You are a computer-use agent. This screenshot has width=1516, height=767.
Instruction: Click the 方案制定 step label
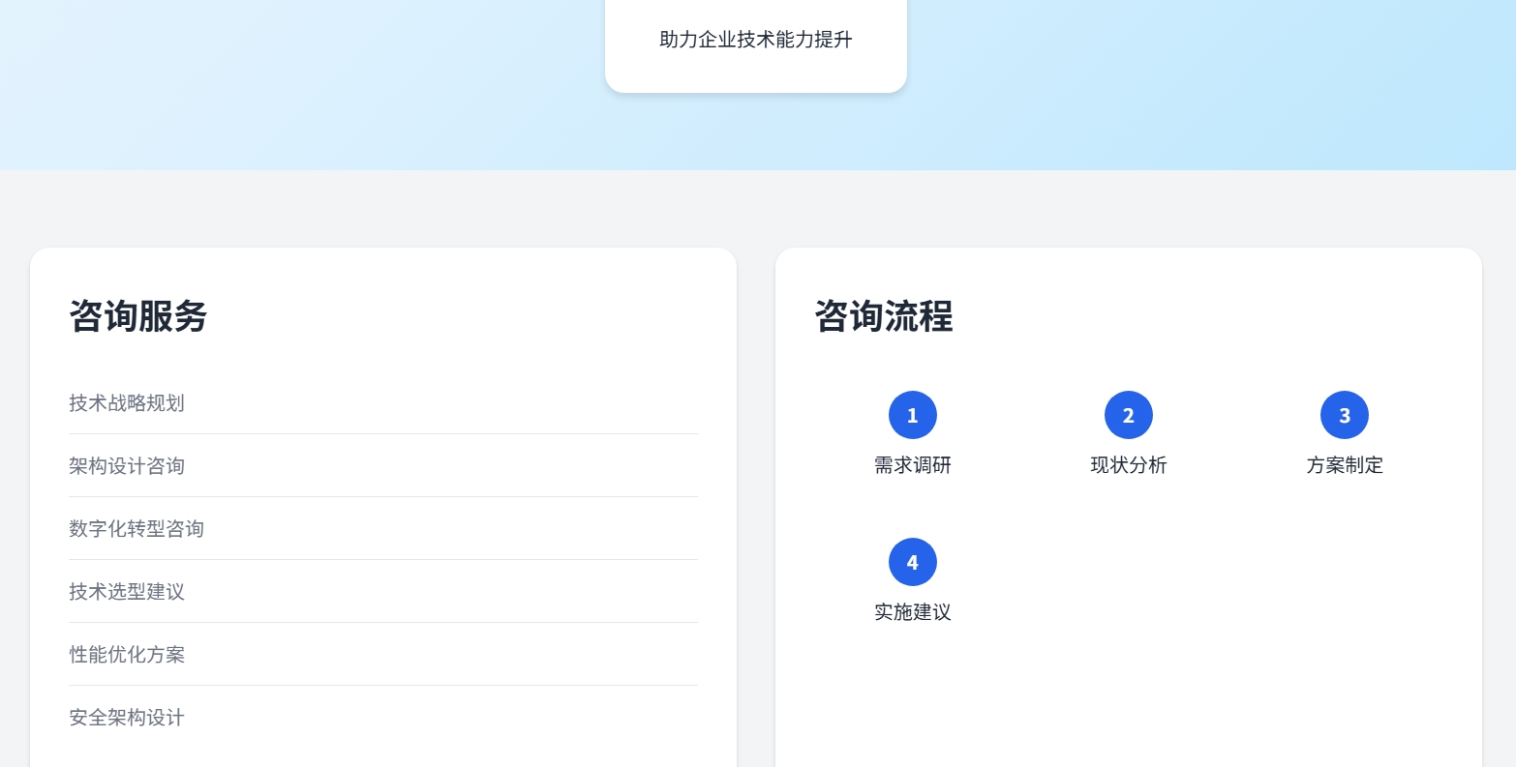[x=1344, y=465]
